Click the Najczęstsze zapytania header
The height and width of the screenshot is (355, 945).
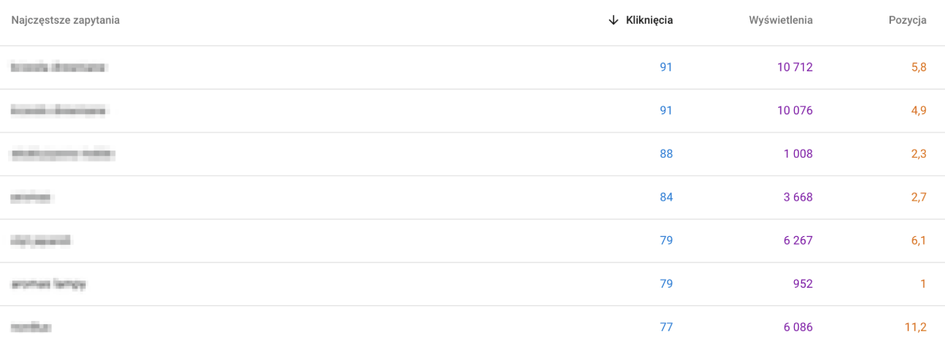click(x=65, y=21)
